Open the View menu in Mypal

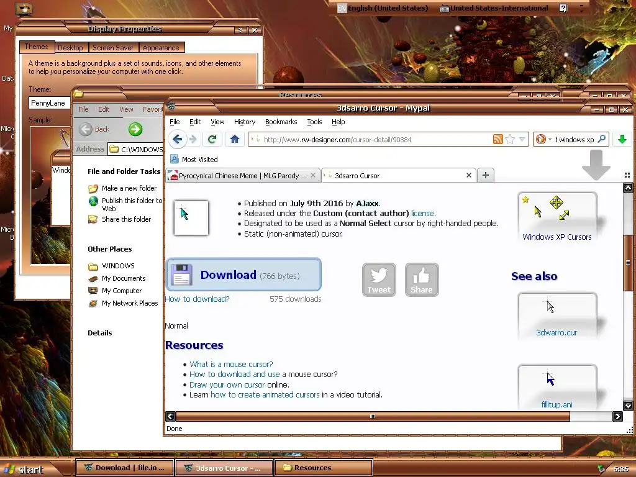point(217,122)
